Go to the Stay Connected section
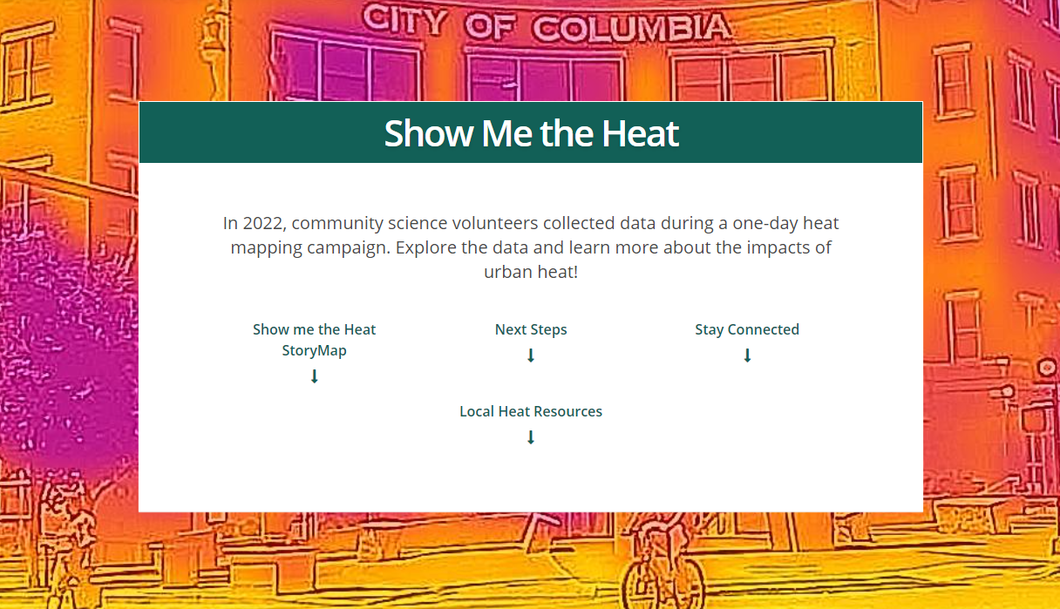The height and width of the screenshot is (609, 1060). 747,329
